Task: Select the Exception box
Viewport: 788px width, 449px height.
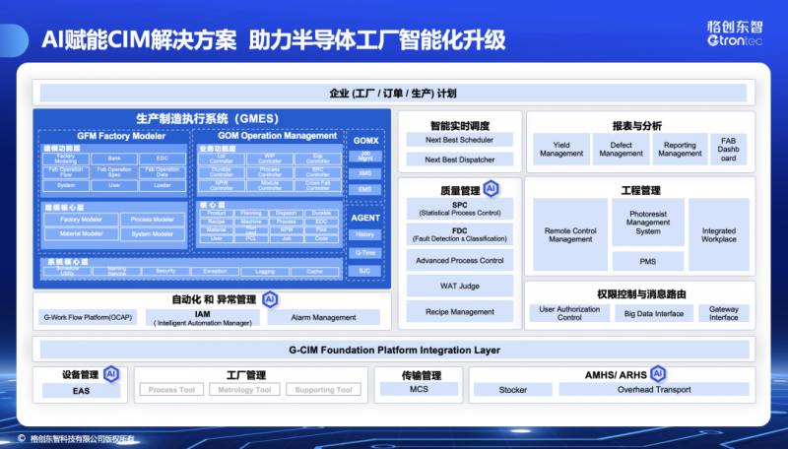Action: pyautogui.click(x=215, y=271)
